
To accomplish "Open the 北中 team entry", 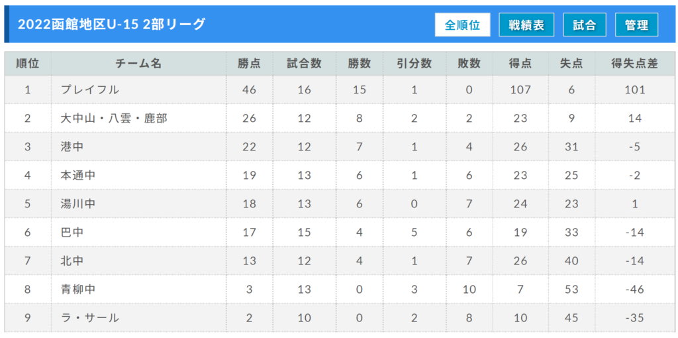I will [72, 261].
